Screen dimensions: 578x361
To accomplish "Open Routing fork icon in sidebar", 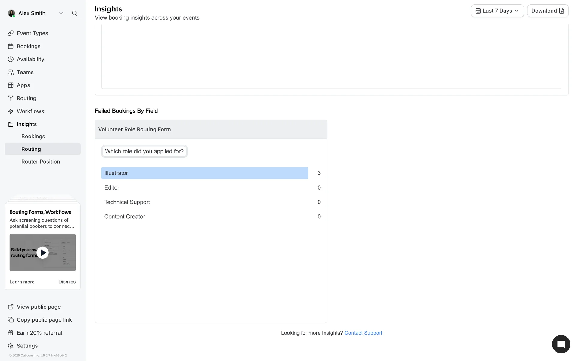I will pos(11,98).
